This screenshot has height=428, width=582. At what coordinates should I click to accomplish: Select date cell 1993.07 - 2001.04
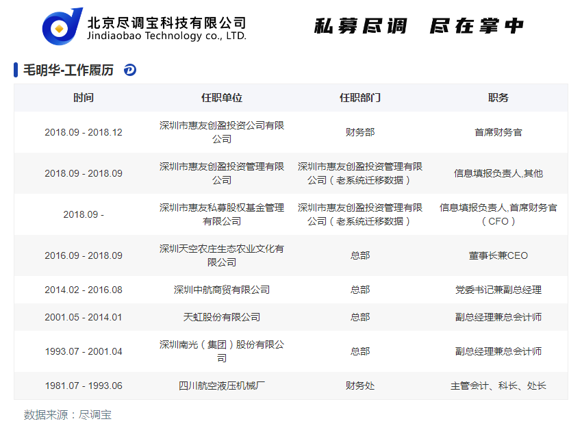pyautogui.click(x=84, y=351)
